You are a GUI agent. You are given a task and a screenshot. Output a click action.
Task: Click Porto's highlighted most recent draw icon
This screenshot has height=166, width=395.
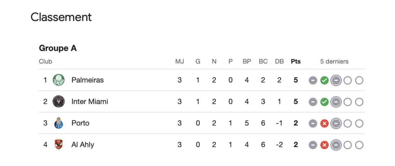pos(336,124)
